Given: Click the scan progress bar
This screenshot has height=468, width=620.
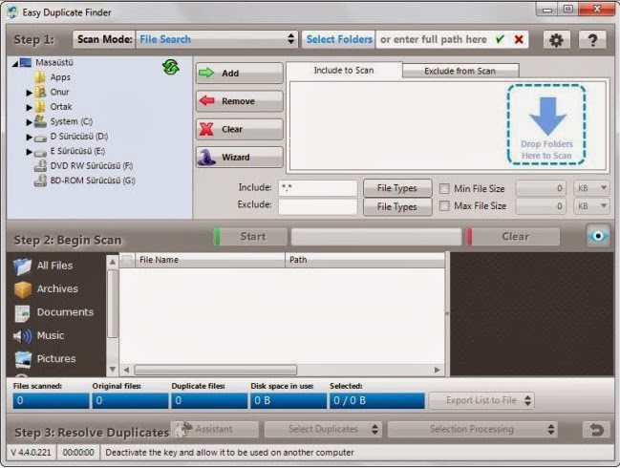Looking at the screenshot, I should (x=376, y=236).
